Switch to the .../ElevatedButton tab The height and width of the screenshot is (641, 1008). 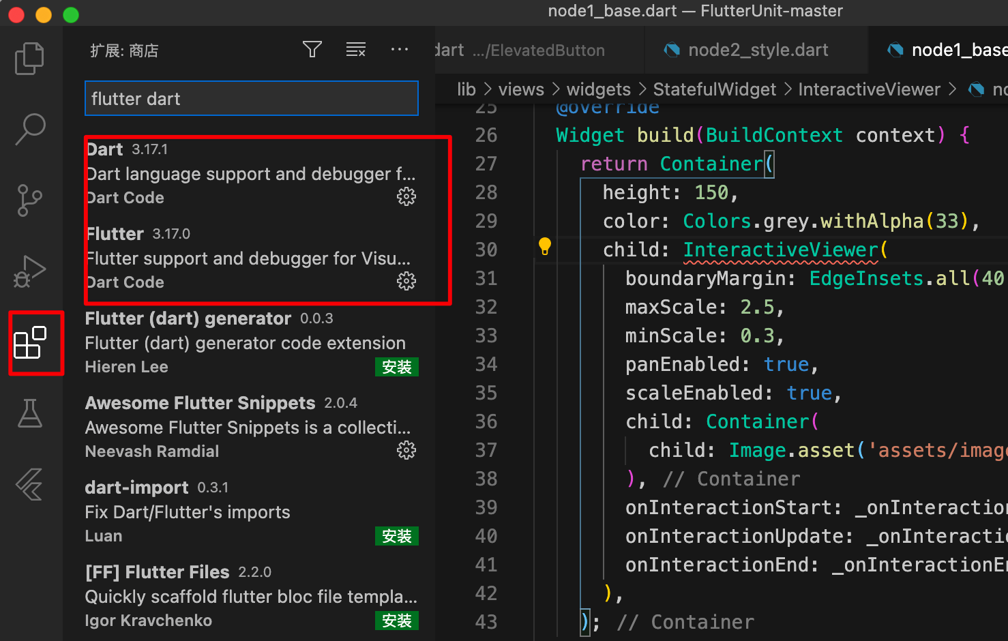tap(539, 50)
